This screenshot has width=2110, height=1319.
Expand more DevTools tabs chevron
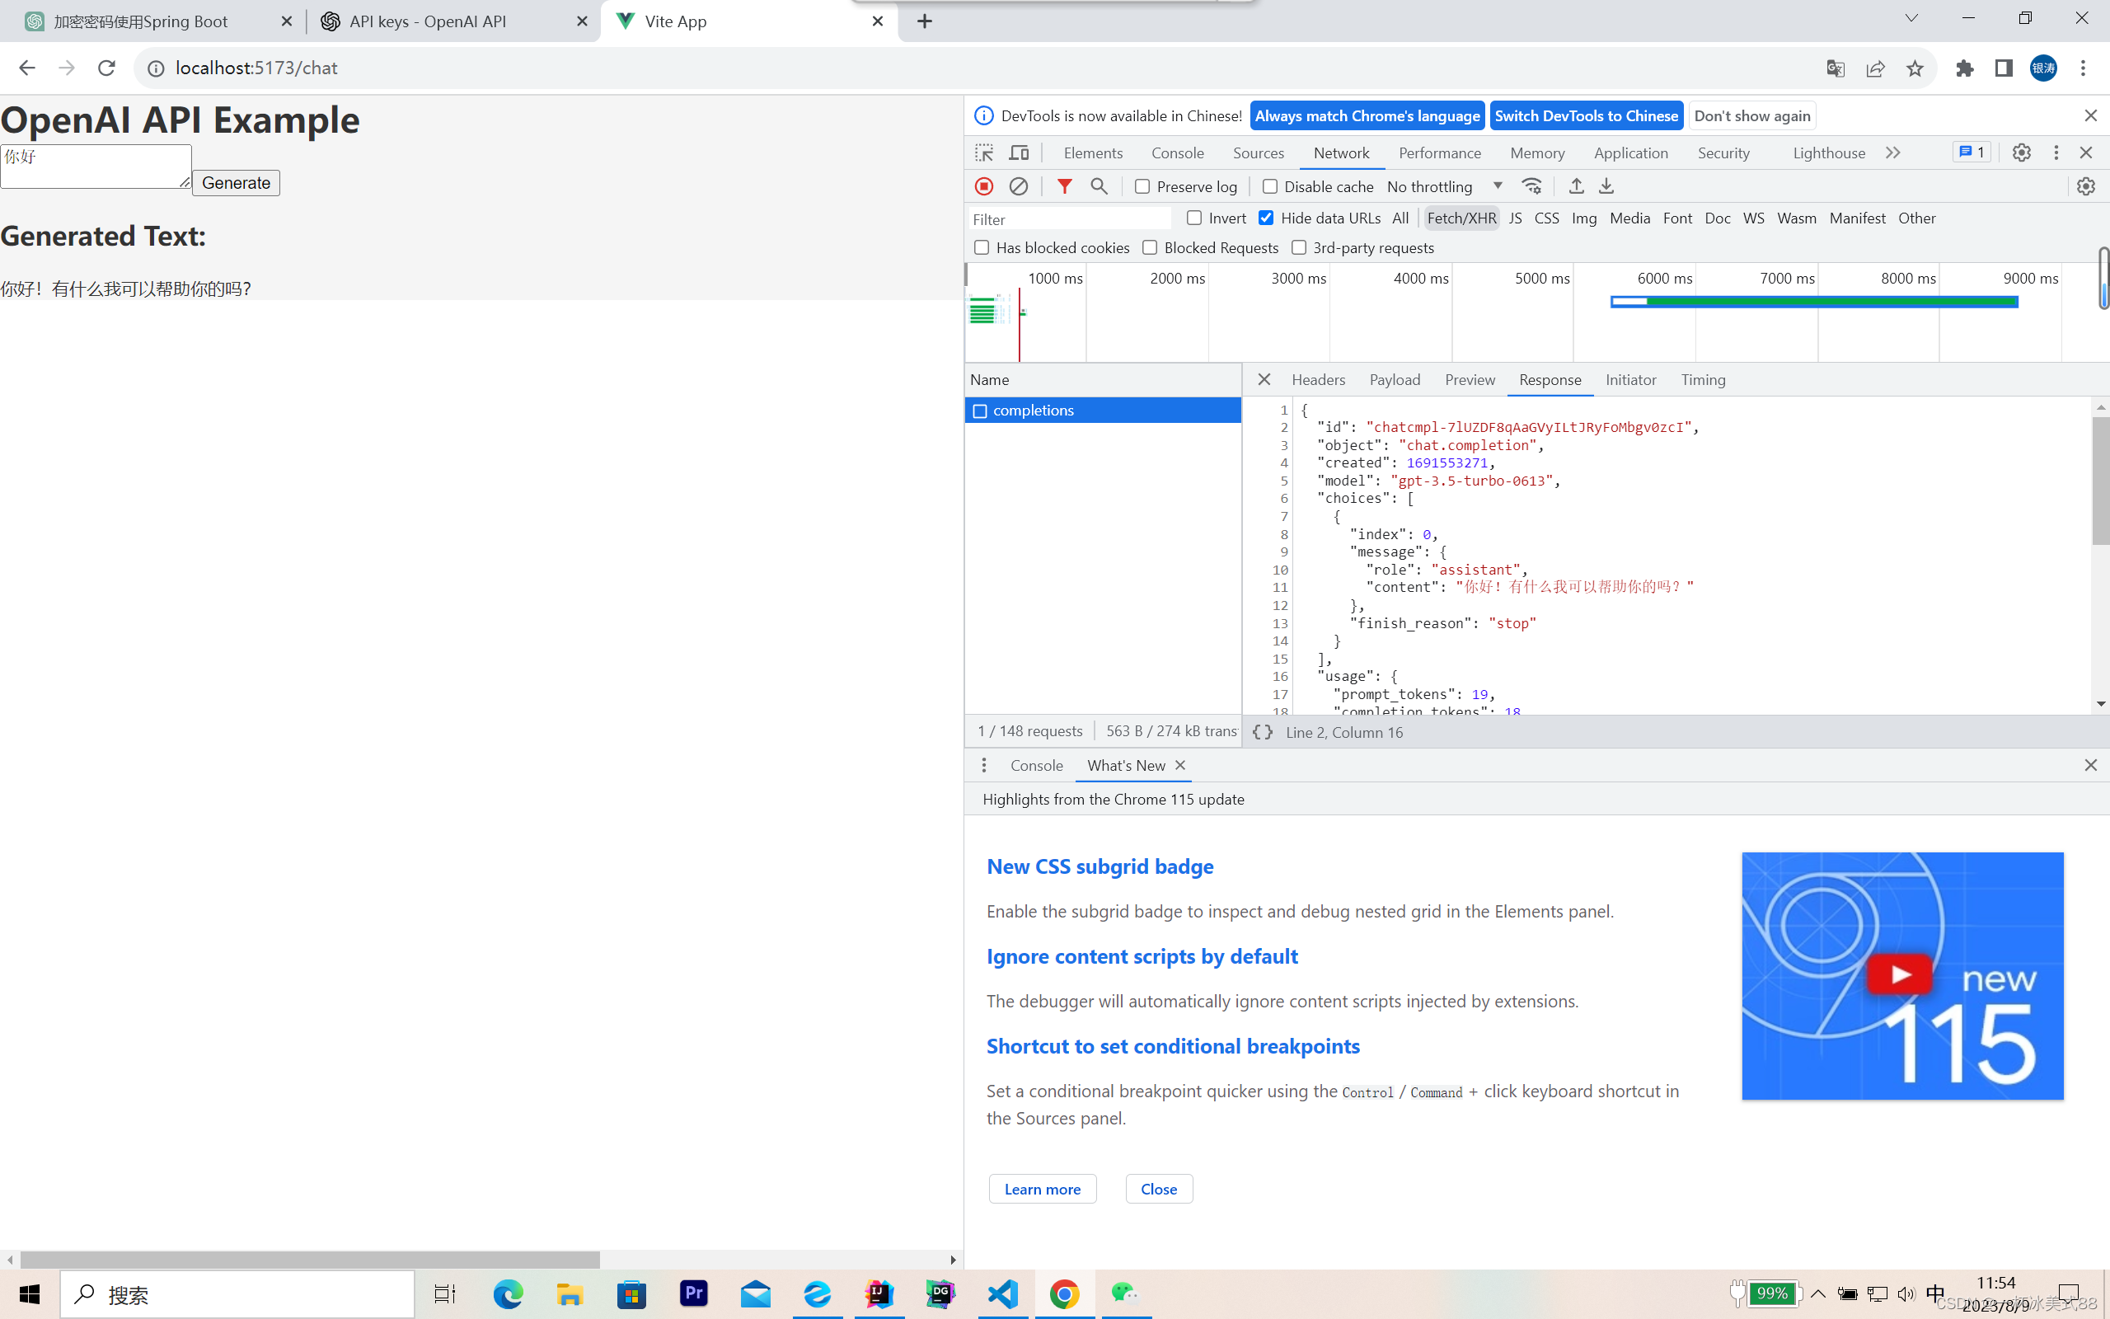pos(1893,153)
